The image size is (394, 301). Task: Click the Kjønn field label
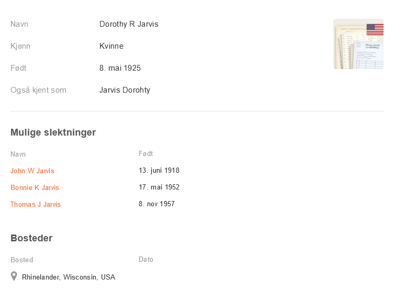(x=20, y=46)
